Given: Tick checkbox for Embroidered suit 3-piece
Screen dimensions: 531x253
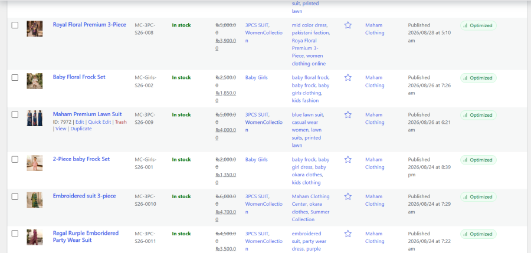Looking at the screenshot, I should point(15,196).
